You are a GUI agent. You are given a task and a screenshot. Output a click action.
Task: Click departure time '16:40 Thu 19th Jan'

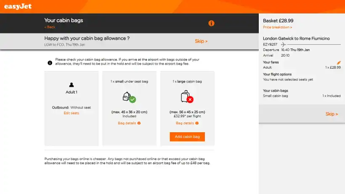[295, 50]
